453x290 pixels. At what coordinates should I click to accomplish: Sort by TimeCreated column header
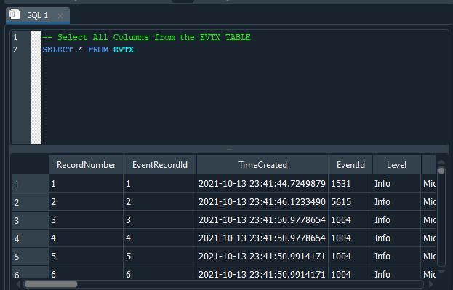pyautogui.click(x=262, y=165)
